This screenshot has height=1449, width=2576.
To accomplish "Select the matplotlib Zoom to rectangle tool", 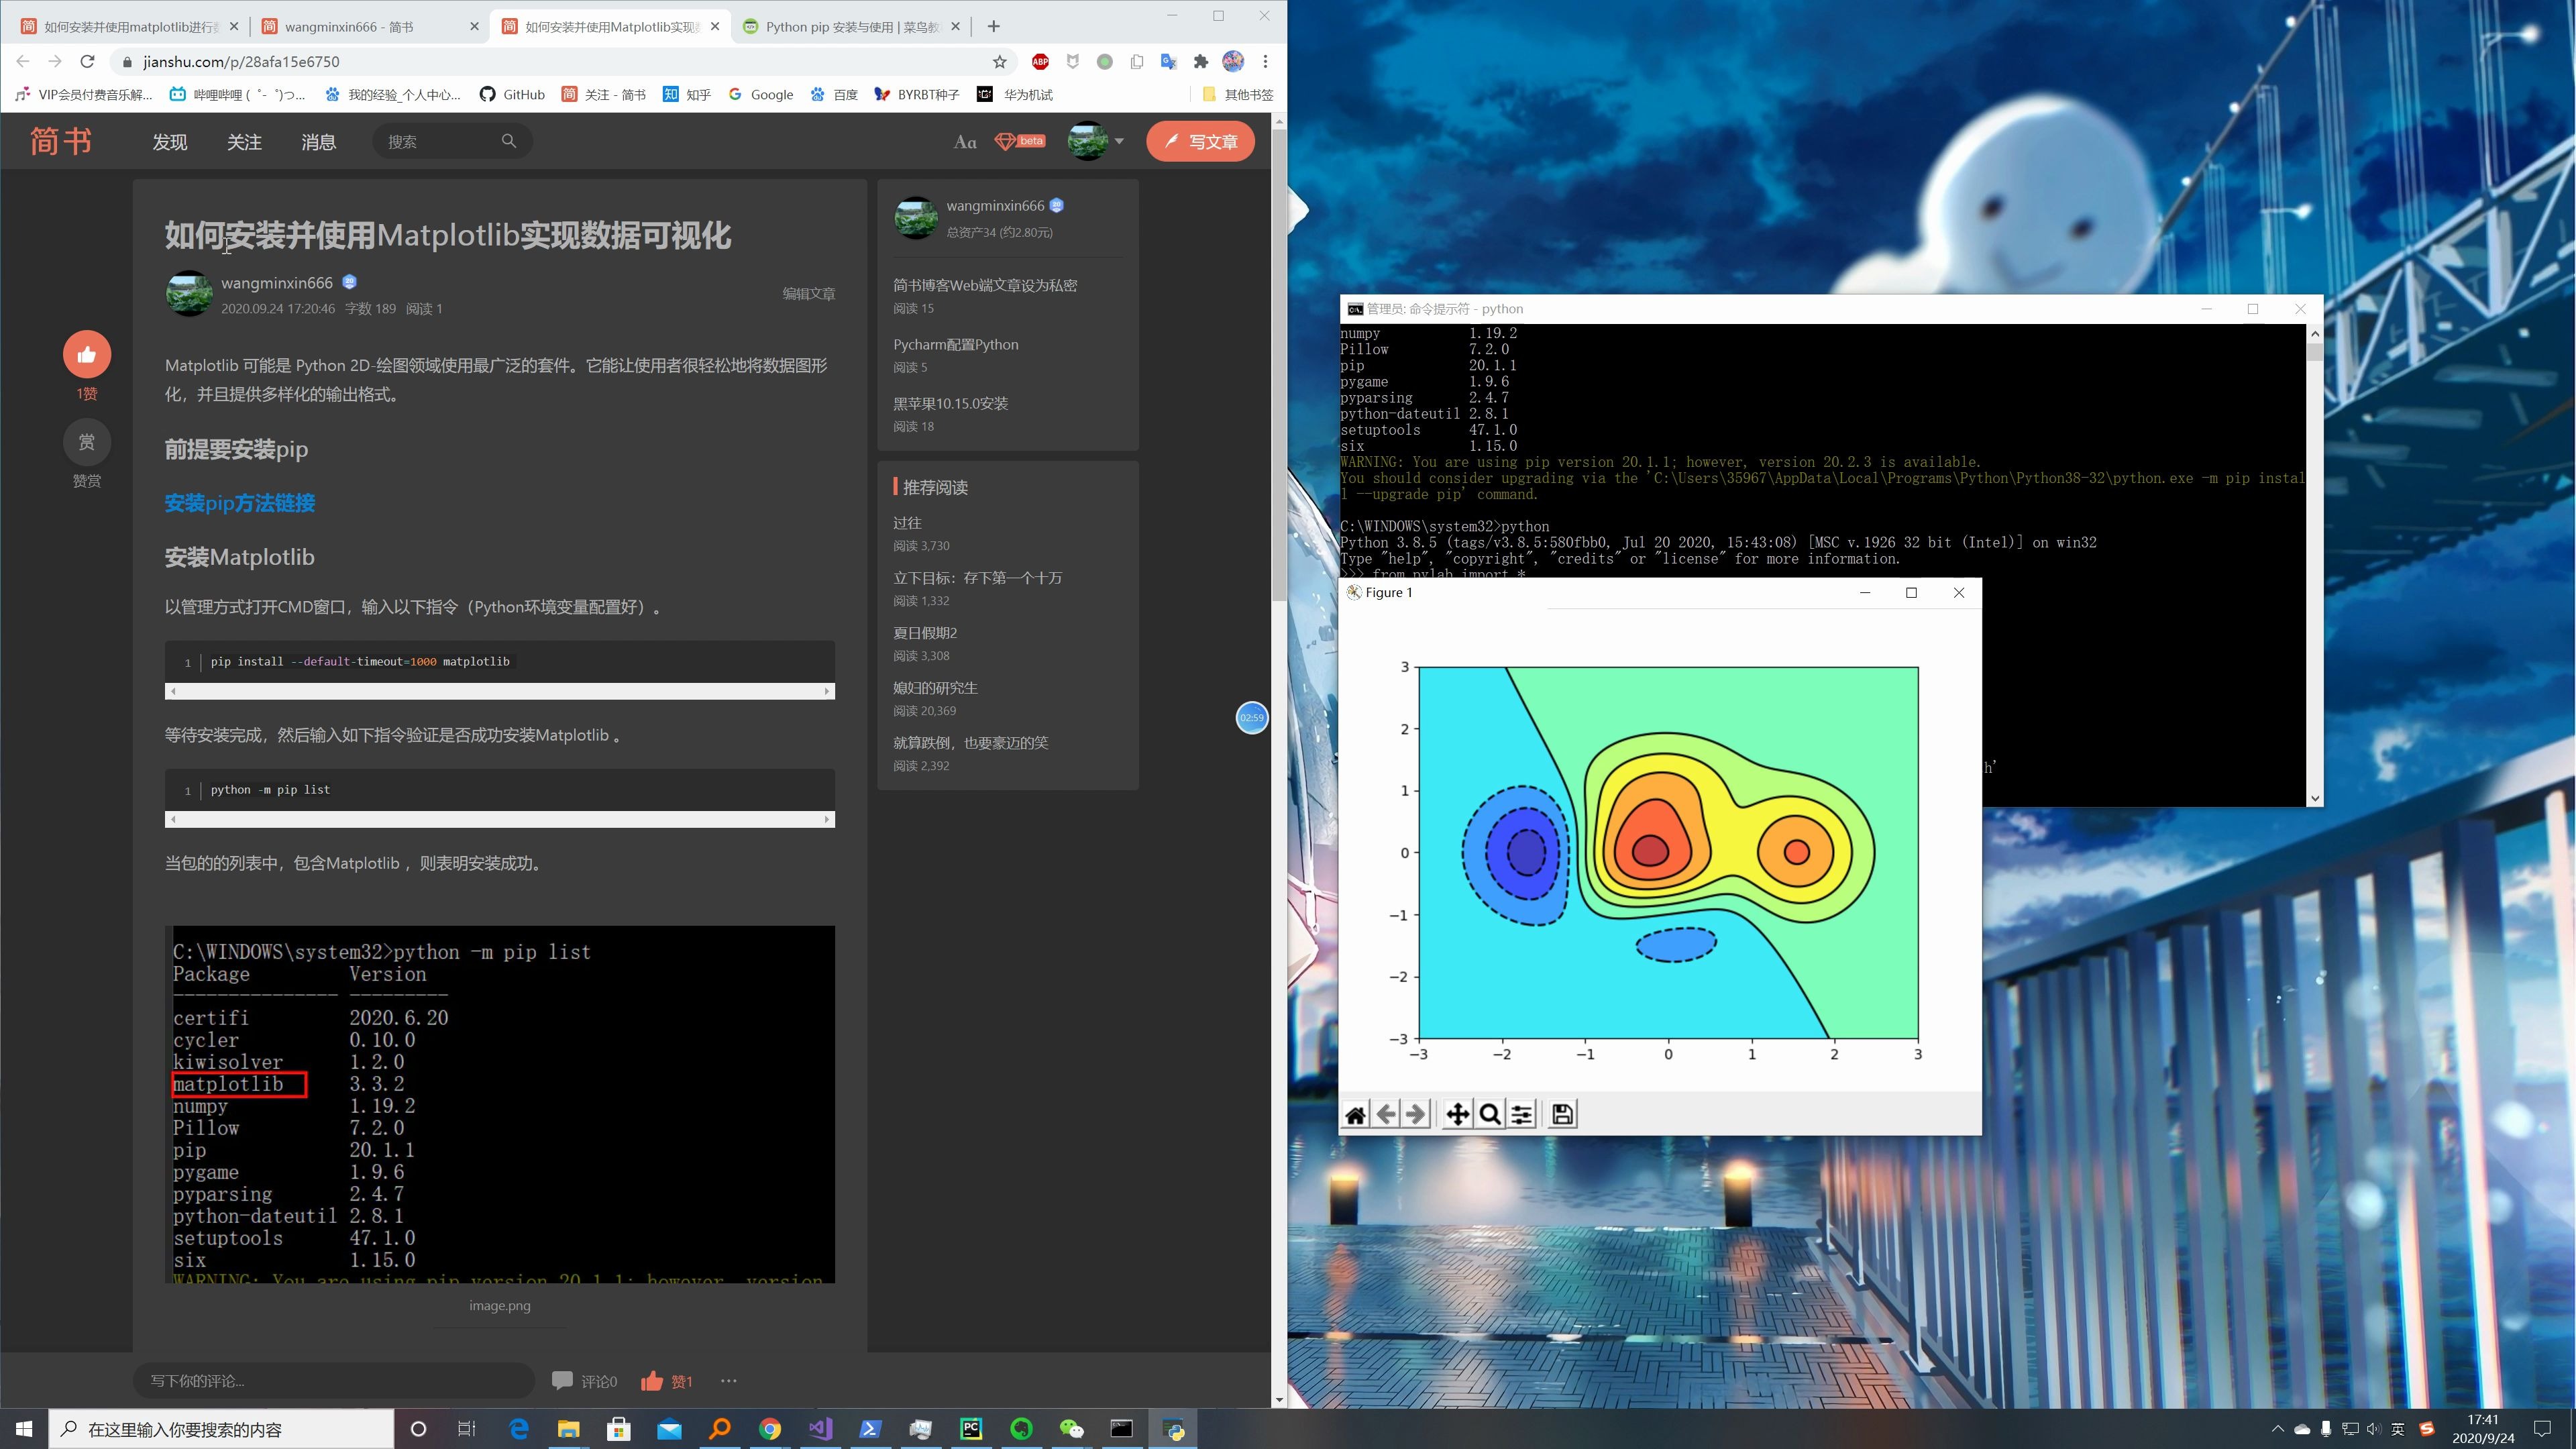I will (x=1489, y=1114).
